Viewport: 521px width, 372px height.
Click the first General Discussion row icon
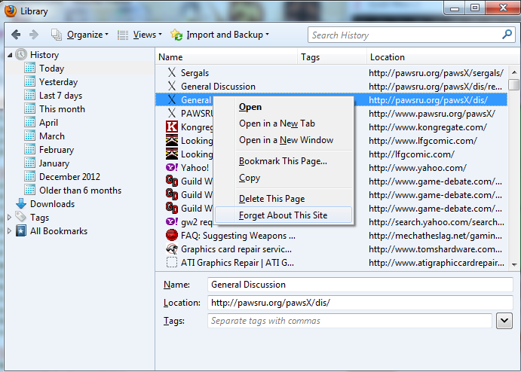172,87
